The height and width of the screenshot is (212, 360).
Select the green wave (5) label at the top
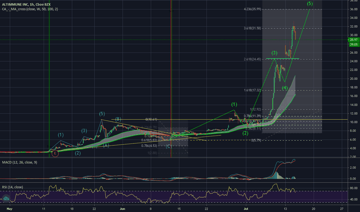[x=310, y=3]
